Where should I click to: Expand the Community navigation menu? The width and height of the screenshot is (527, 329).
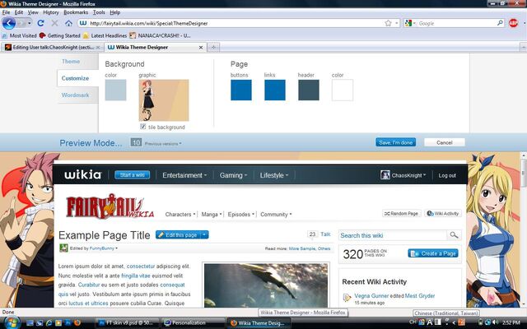276,214
